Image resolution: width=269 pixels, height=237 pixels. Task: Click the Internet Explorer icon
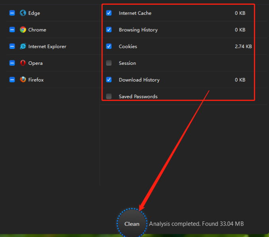pos(23,46)
